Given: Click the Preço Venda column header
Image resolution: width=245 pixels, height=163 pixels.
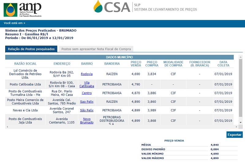Looking at the screenshot, I should click(136, 64).
